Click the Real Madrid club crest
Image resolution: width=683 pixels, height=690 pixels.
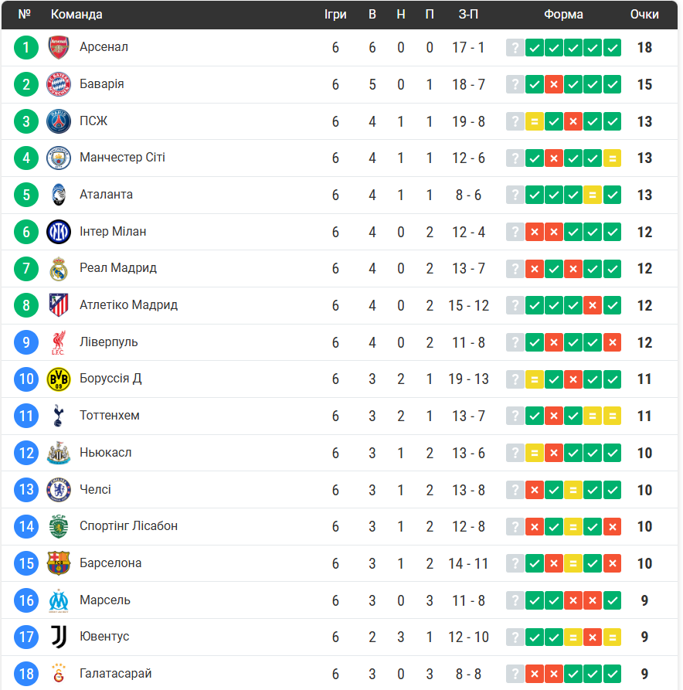pyautogui.click(x=59, y=269)
